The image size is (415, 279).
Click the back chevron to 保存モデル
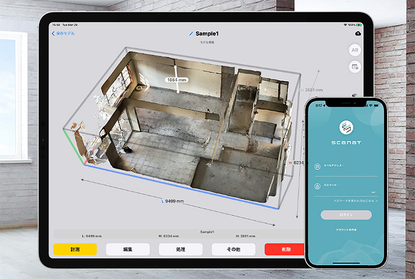tap(54, 34)
